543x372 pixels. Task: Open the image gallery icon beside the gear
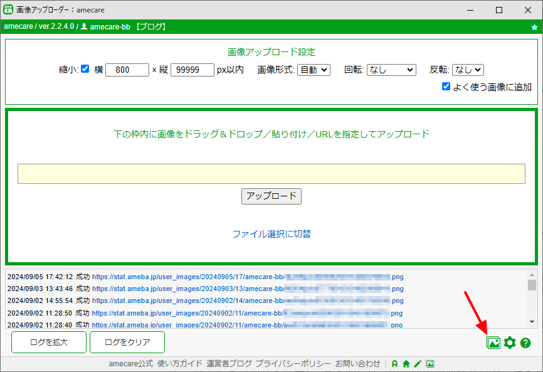pos(493,343)
